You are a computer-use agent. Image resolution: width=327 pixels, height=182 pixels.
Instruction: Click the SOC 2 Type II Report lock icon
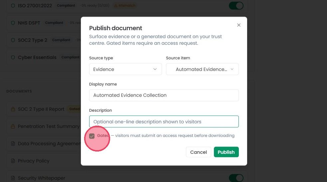tap(13, 109)
